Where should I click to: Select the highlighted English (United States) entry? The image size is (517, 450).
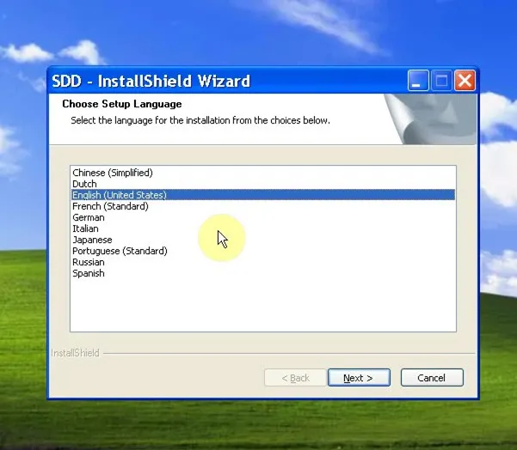119,195
